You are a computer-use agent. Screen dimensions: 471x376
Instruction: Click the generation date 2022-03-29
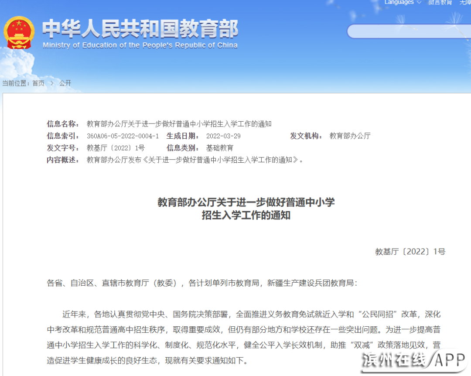(223, 136)
